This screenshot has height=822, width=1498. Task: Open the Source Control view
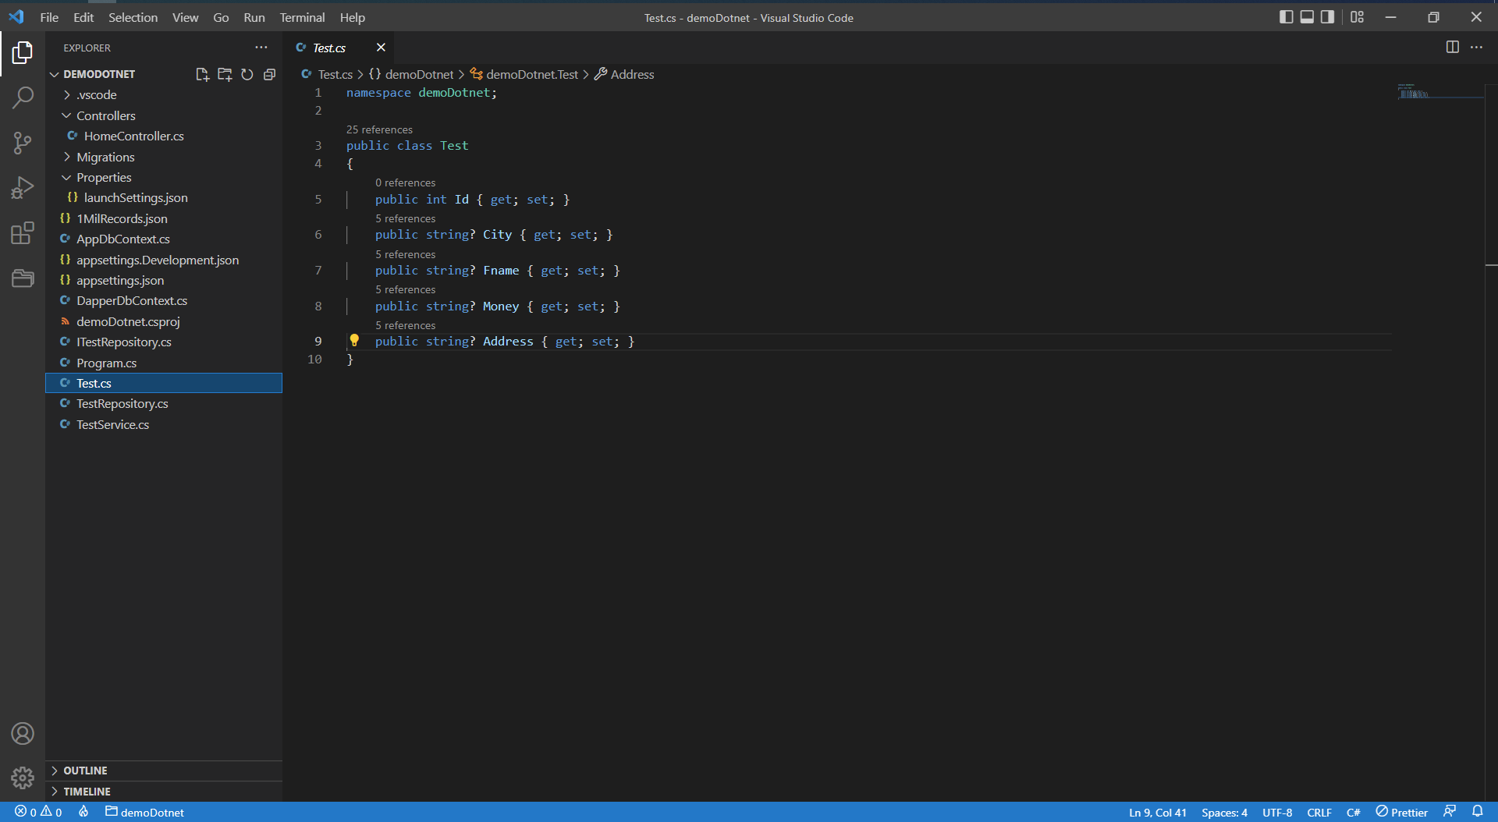[23, 143]
